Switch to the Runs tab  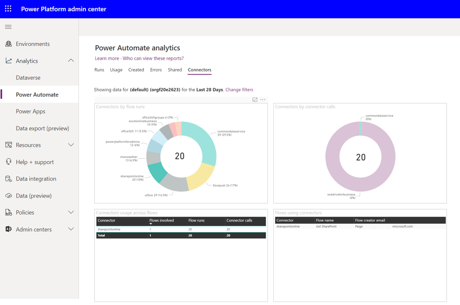(99, 70)
